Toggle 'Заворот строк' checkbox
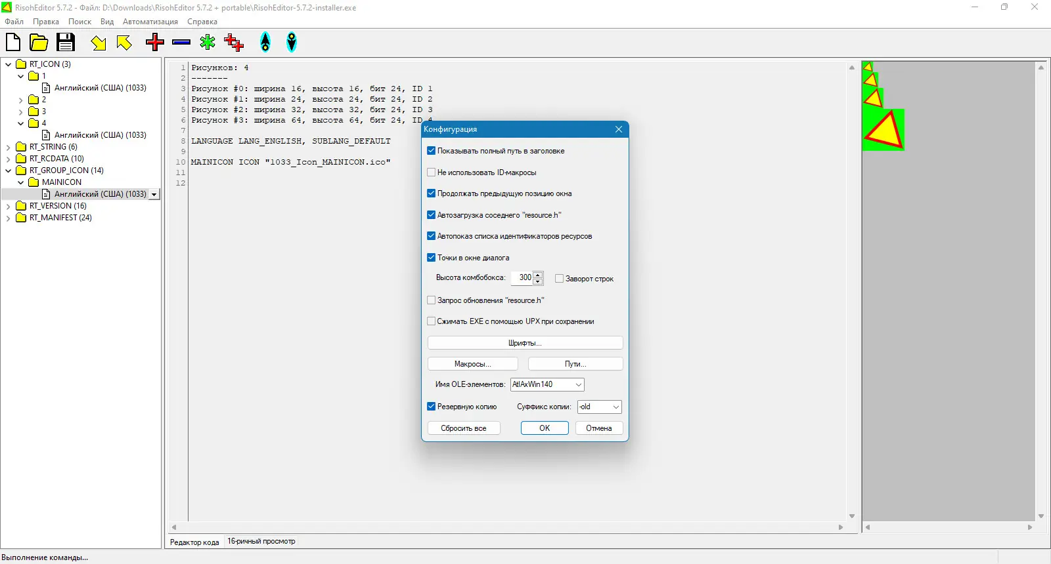Screen dimensions: 1051x564 (560, 279)
